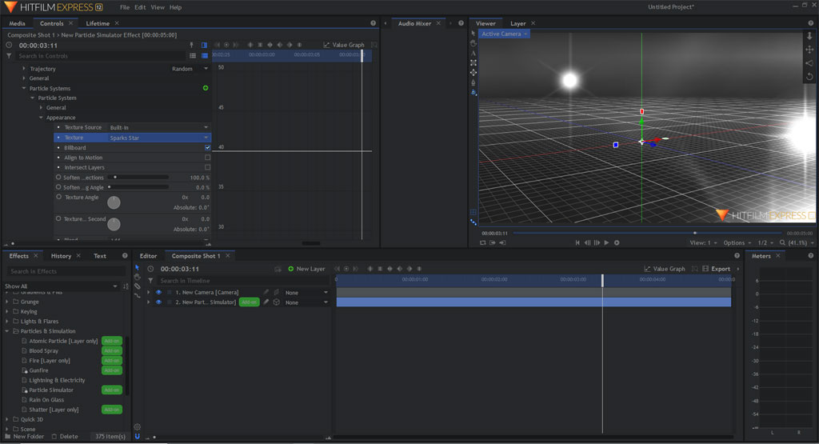
Task: Click the pin icon in Controls panel
Action: coord(191,45)
